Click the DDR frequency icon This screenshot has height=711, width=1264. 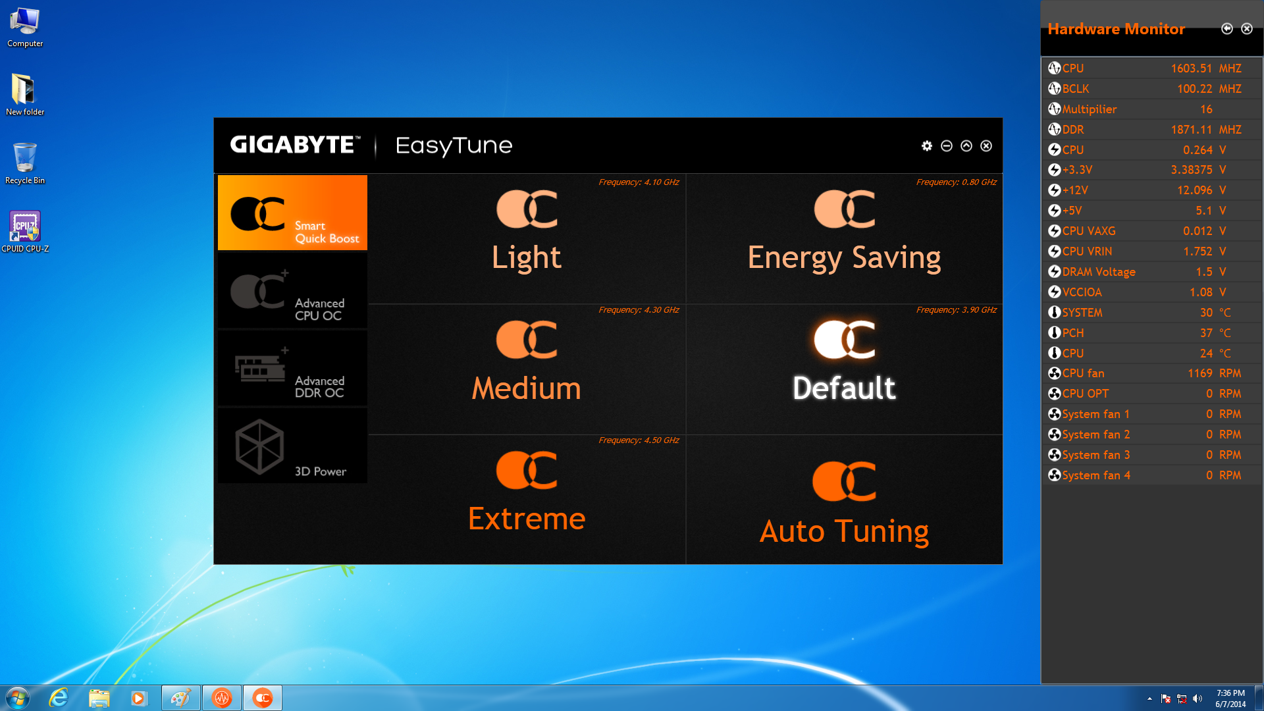click(1054, 129)
